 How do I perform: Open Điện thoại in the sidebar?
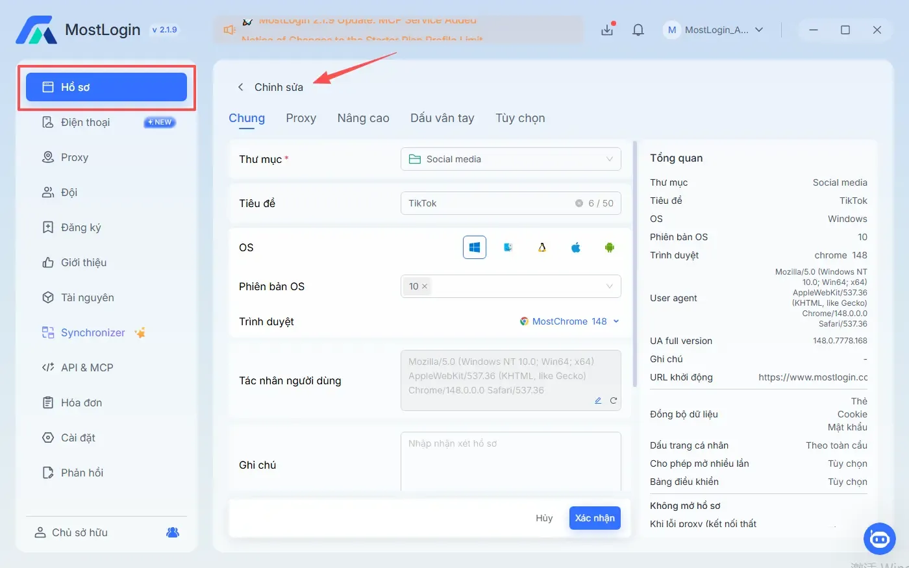point(106,122)
